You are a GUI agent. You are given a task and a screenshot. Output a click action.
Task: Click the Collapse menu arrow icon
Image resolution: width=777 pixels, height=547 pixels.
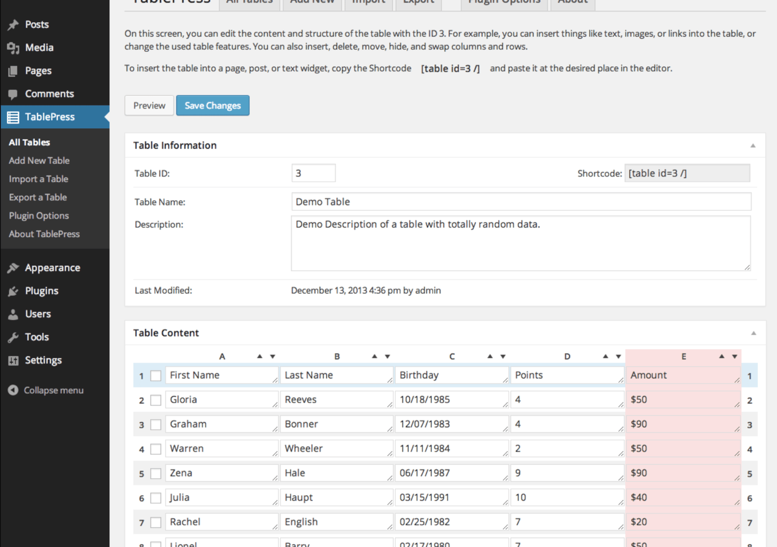point(13,390)
